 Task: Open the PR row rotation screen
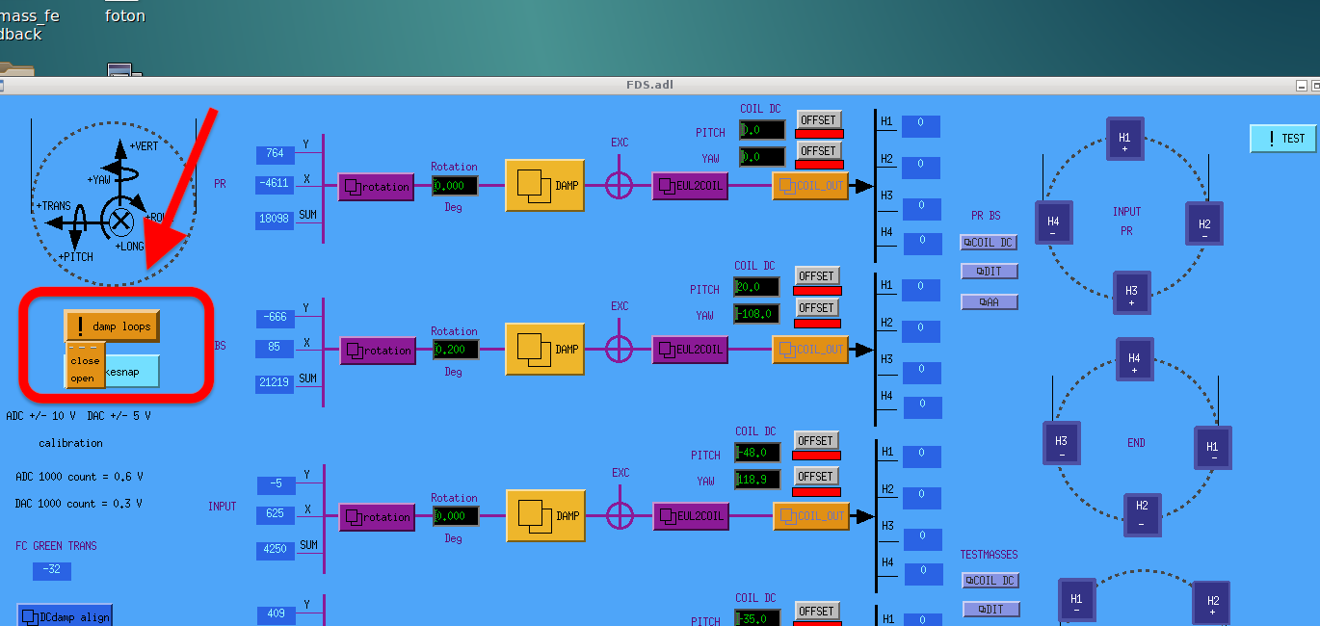[376, 187]
